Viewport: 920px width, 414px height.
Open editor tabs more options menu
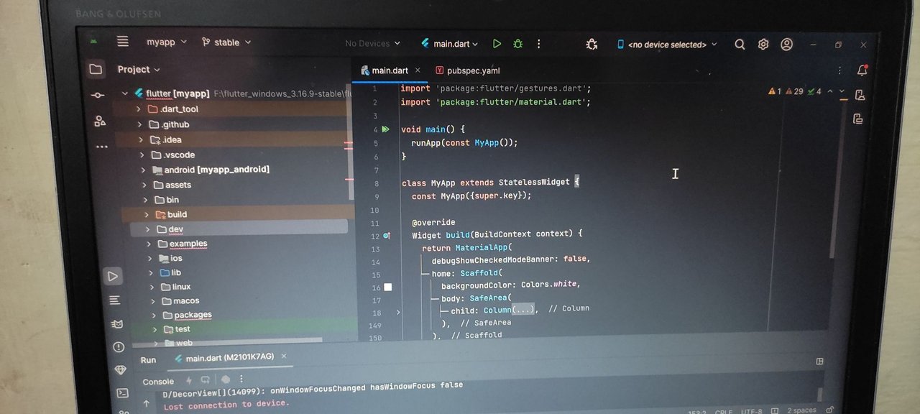tap(840, 70)
